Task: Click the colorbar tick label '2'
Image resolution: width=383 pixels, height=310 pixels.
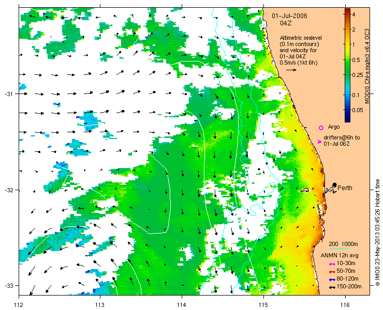Action: tap(353, 29)
